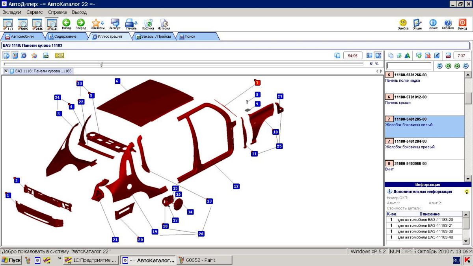Image resolution: width=473 pixels, height=266 pixels.
Task: Click callout number 12 on the illustration
Action: pos(236,186)
